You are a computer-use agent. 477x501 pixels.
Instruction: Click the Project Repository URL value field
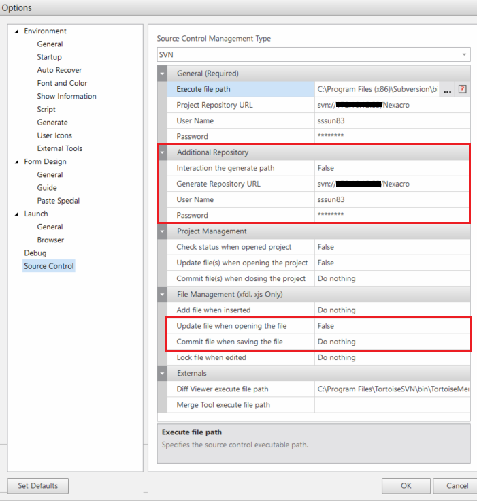pos(391,106)
